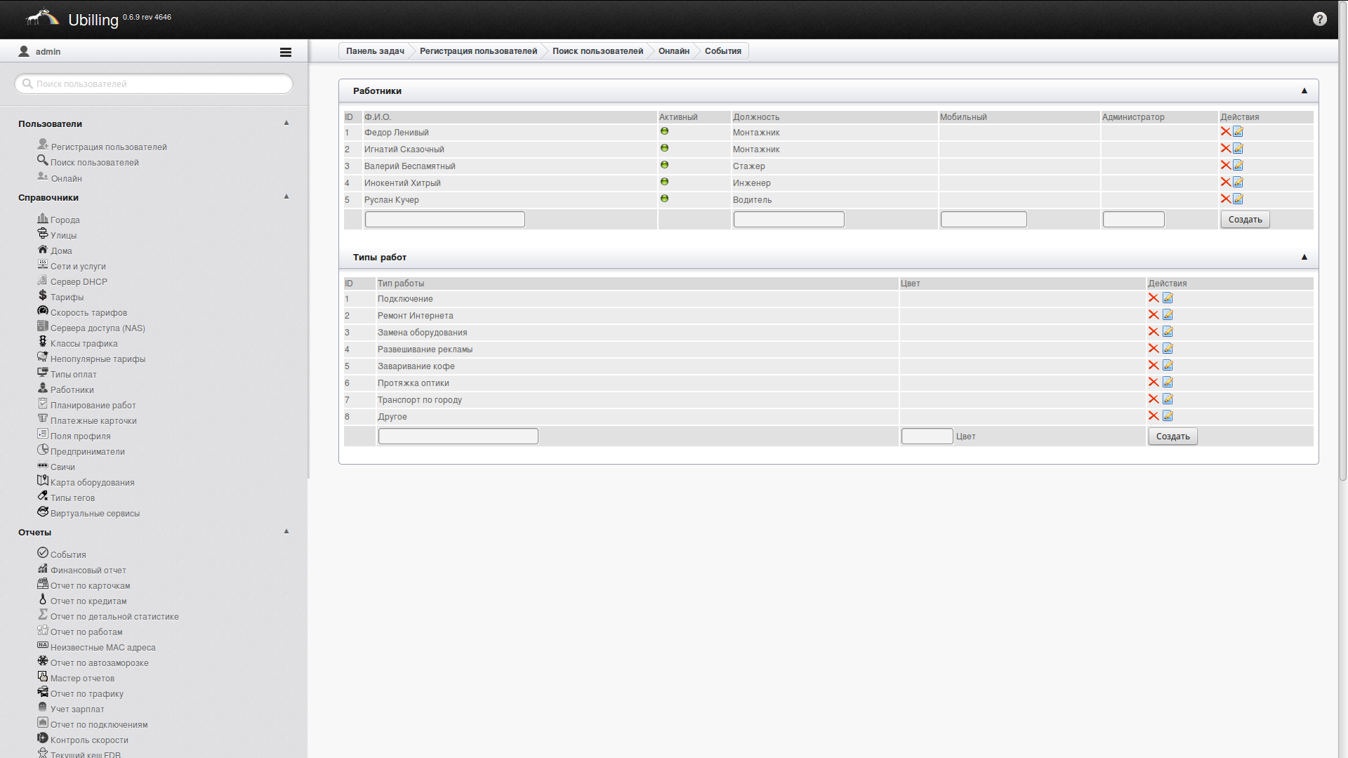1348x758 pixels.
Task: Open the hamburger menu next to admin
Action: [285, 52]
